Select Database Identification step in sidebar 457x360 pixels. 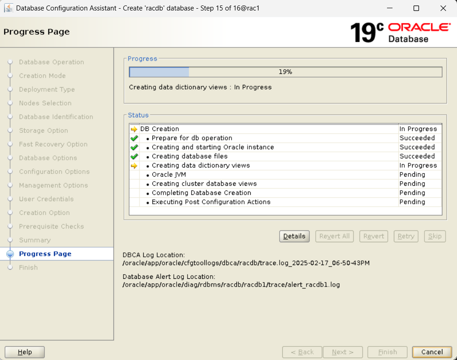pyautogui.click(x=56, y=117)
